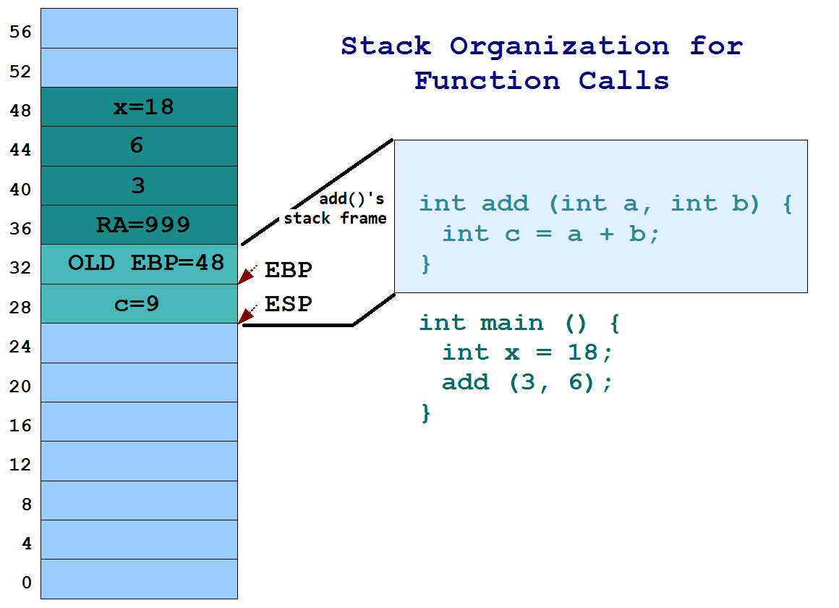Click the int main () heading line
The image size is (839, 608).
click(517, 322)
